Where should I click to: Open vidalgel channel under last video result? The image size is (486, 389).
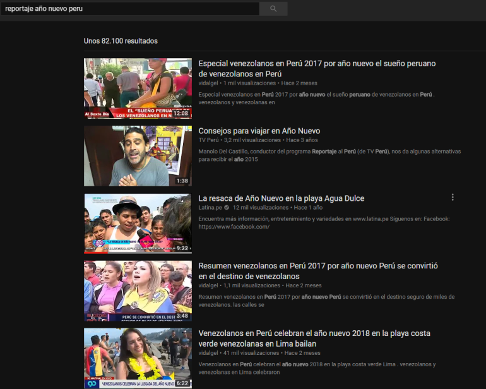tap(208, 353)
